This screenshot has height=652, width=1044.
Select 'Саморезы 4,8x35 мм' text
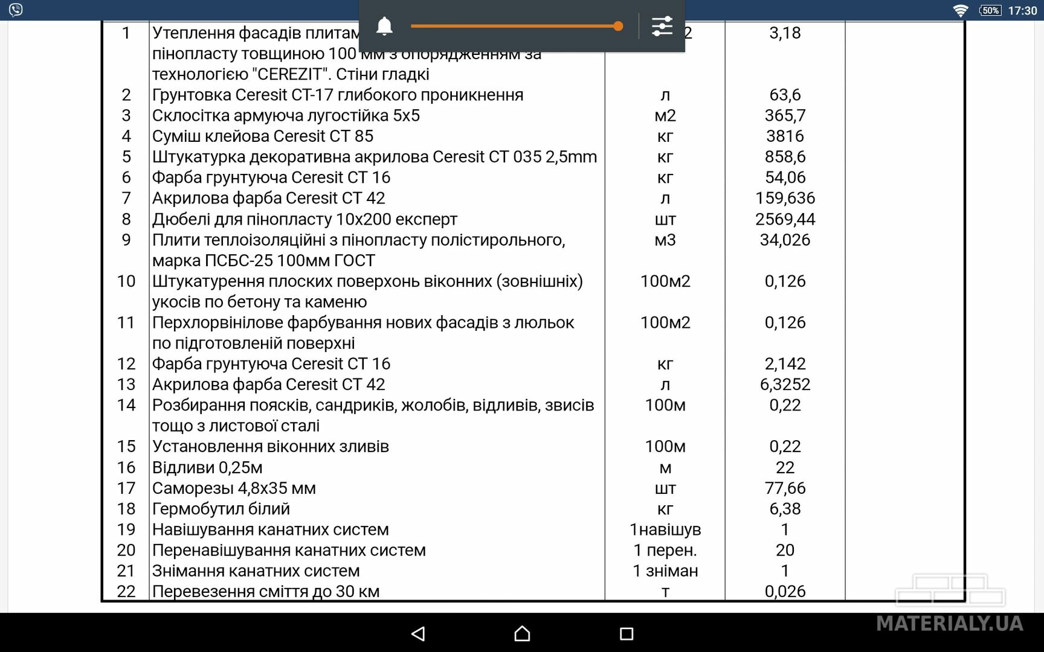[234, 488]
